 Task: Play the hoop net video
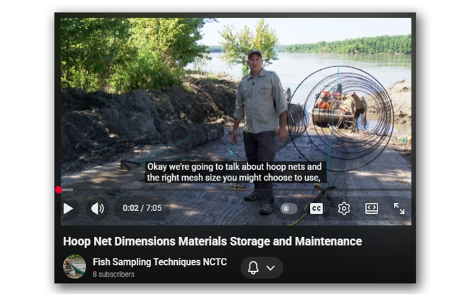[68, 208]
